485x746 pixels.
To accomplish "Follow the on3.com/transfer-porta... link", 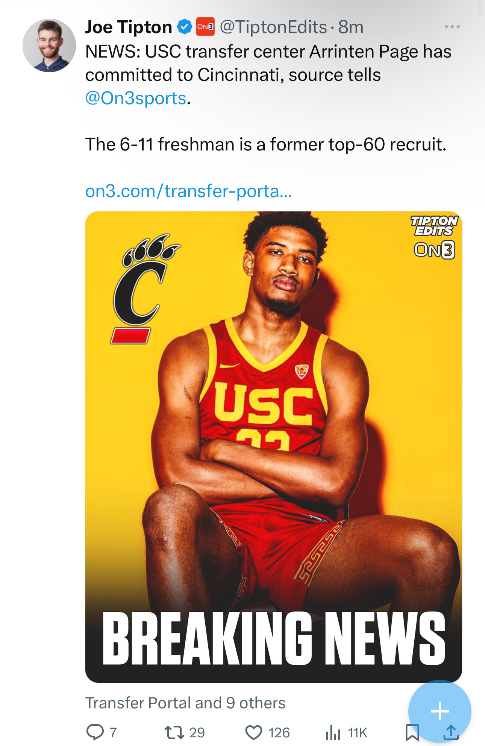I will coord(188,191).
